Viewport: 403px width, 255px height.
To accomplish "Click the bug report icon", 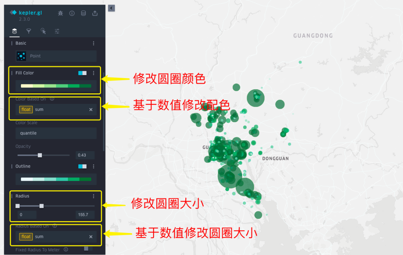I will (60, 13).
